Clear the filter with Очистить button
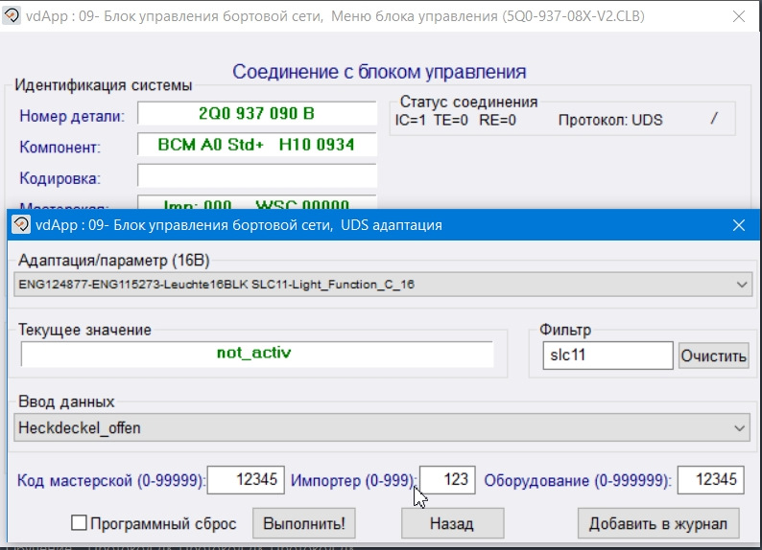The height and width of the screenshot is (550, 762). click(x=713, y=355)
